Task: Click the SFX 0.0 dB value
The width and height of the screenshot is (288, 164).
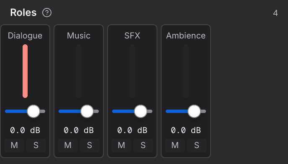Action: [x=132, y=131]
